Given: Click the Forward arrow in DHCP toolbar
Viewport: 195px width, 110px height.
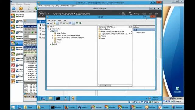Looking at the screenshot, I should click(51, 23).
